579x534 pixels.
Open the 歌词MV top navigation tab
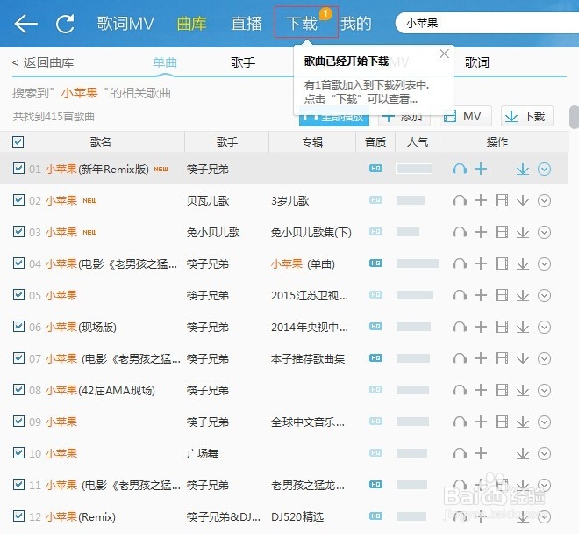[x=125, y=24]
